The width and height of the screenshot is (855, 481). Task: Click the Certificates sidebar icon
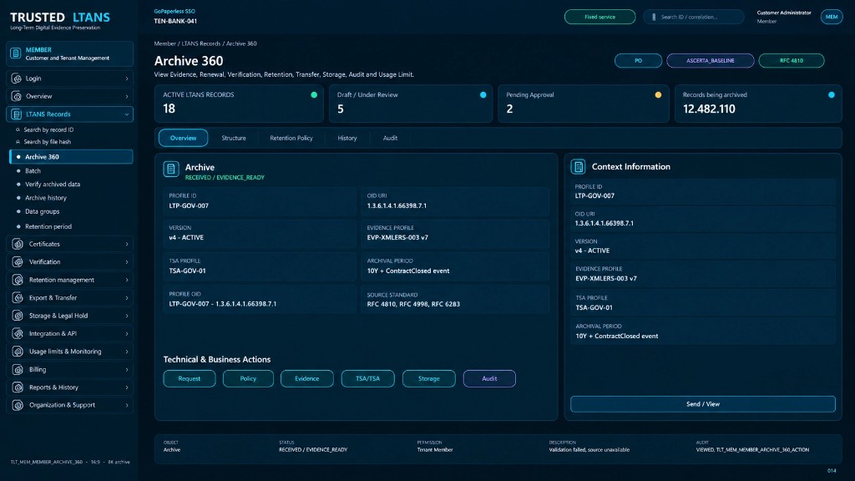pyautogui.click(x=18, y=245)
